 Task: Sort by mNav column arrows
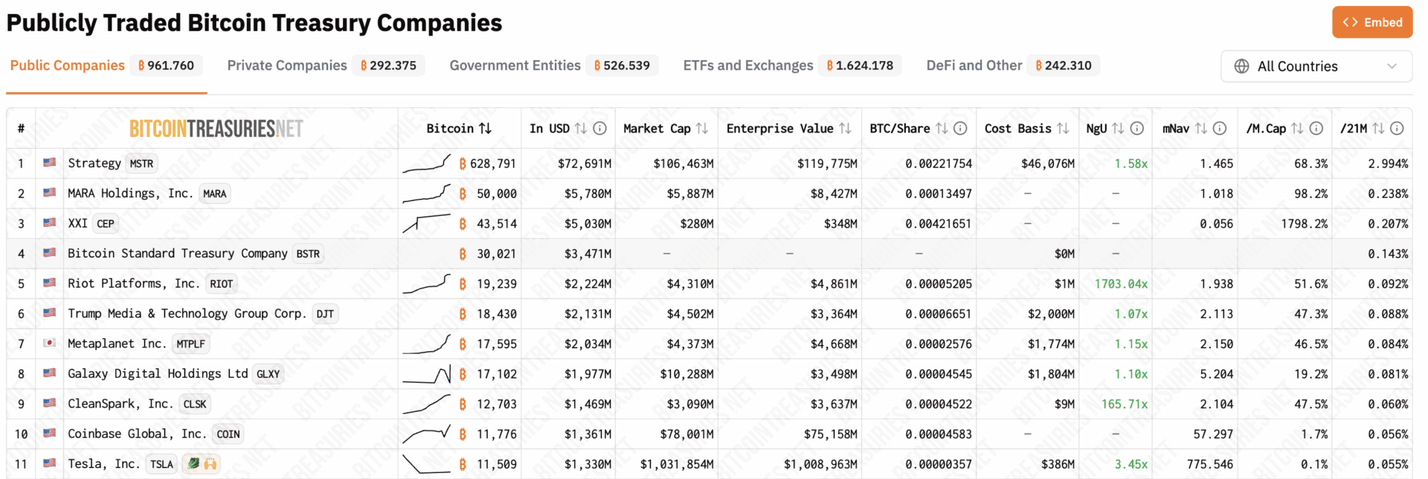pos(1200,129)
